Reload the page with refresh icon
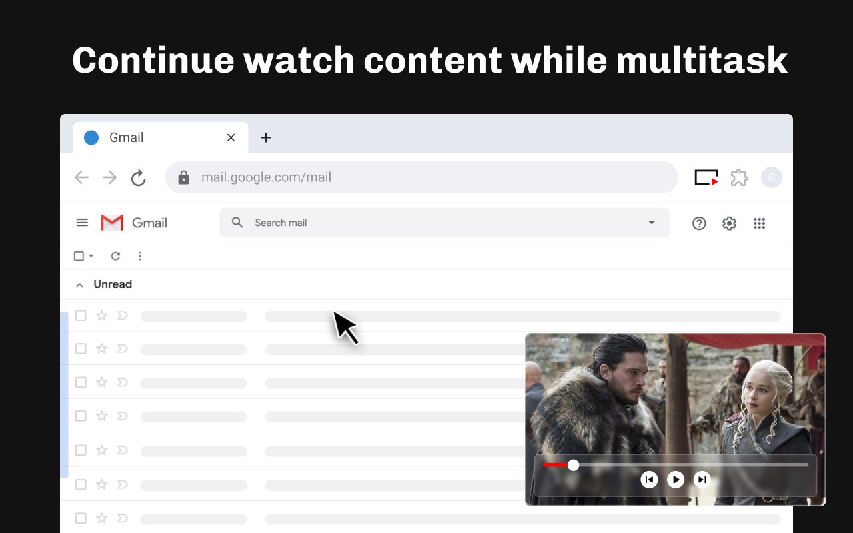The image size is (853, 533). (138, 177)
